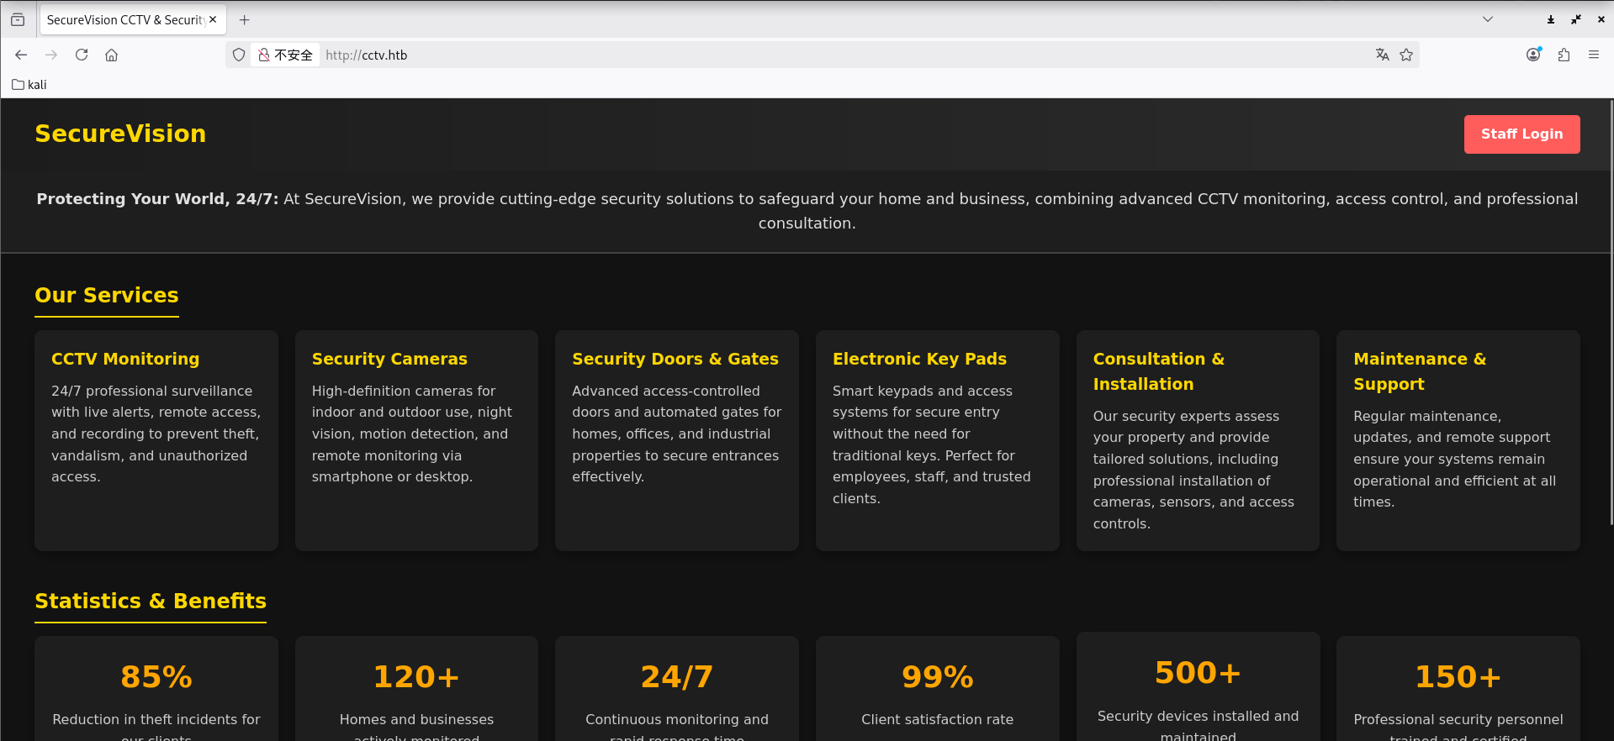Viewport: 1614px width, 741px height.
Task: Open the account profile icon
Action: (1533, 55)
